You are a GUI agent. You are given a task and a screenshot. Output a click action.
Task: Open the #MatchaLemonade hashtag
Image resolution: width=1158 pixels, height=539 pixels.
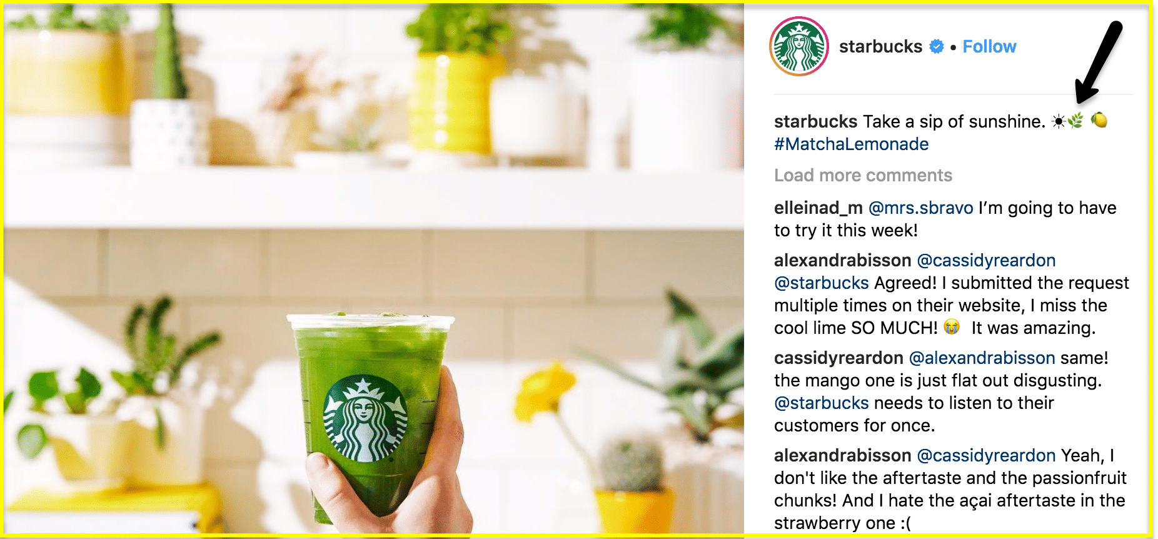coord(851,144)
